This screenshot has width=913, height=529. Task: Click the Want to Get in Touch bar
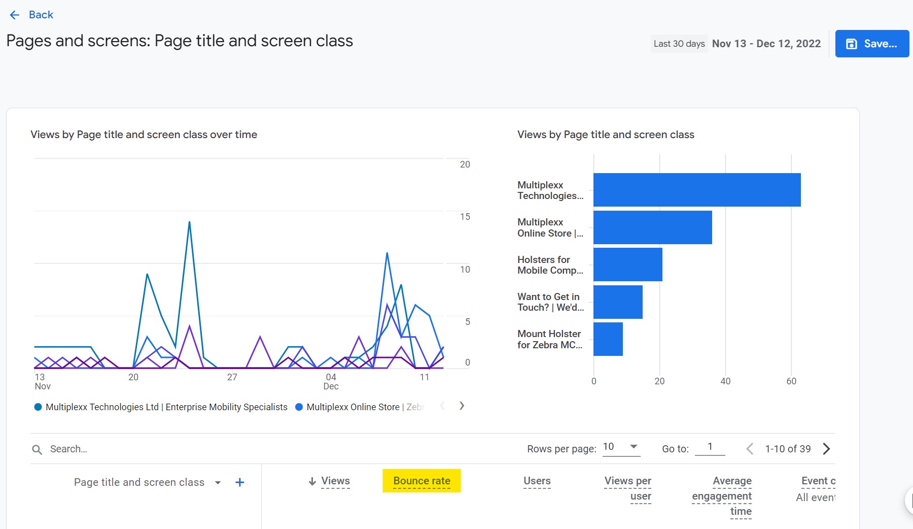pyautogui.click(x=618, y=302)
